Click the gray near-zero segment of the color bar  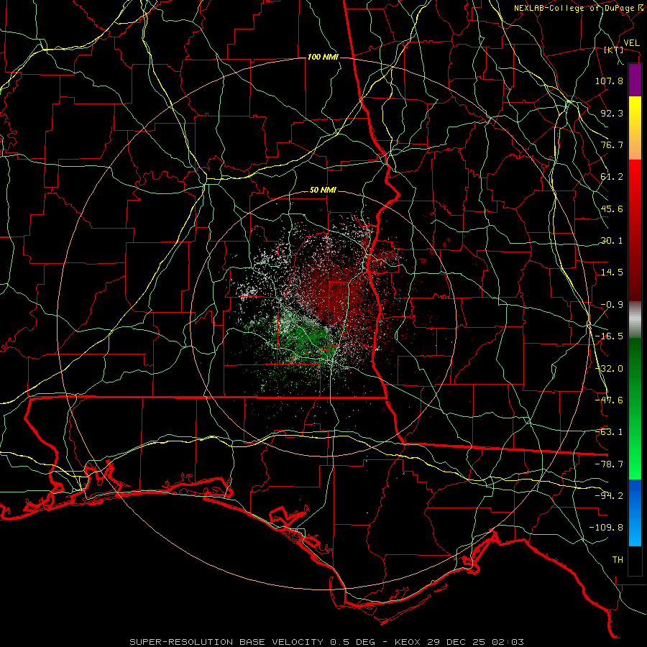click(x=635, y=320)
